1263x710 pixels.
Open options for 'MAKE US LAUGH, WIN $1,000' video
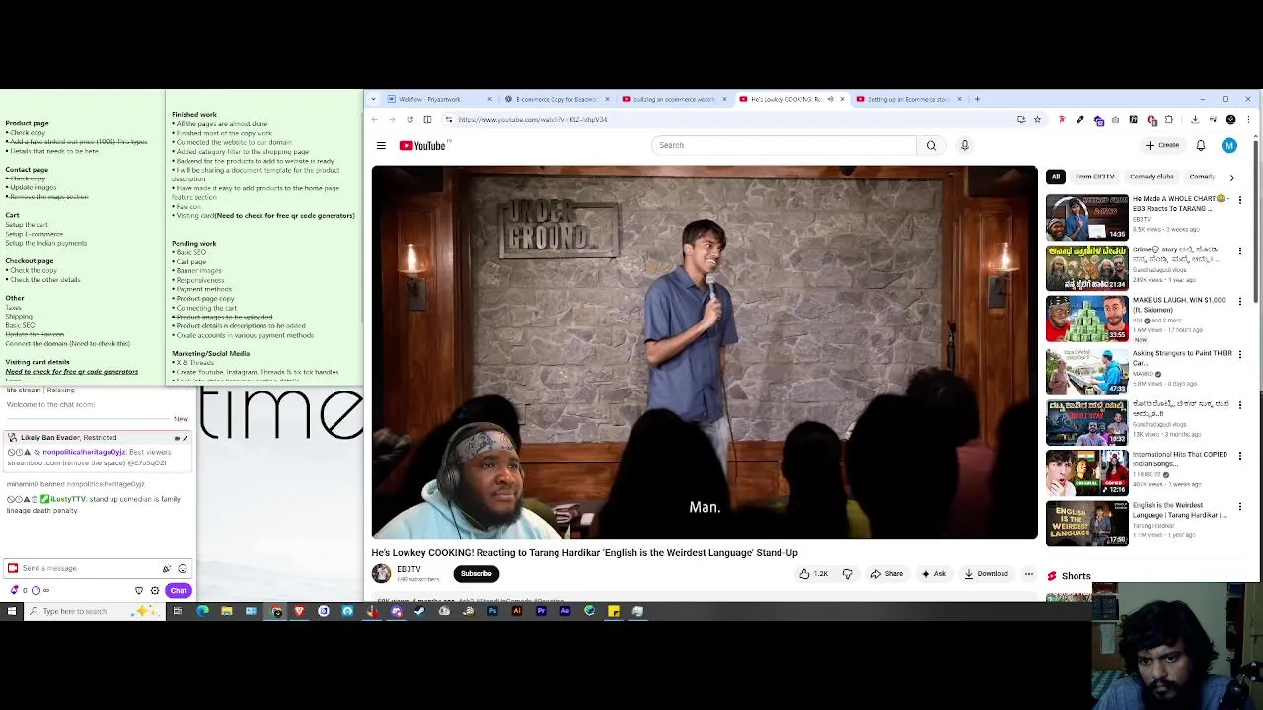point(1240,302)
